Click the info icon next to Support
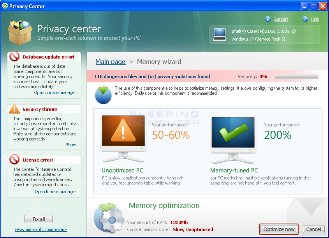 (268, 19)
